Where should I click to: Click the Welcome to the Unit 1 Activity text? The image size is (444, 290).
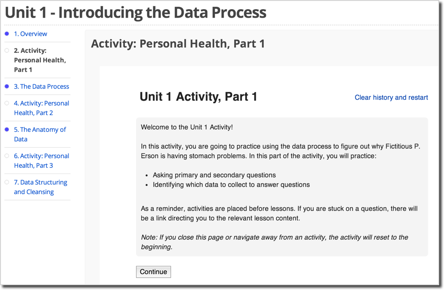[x=187, y=128]
